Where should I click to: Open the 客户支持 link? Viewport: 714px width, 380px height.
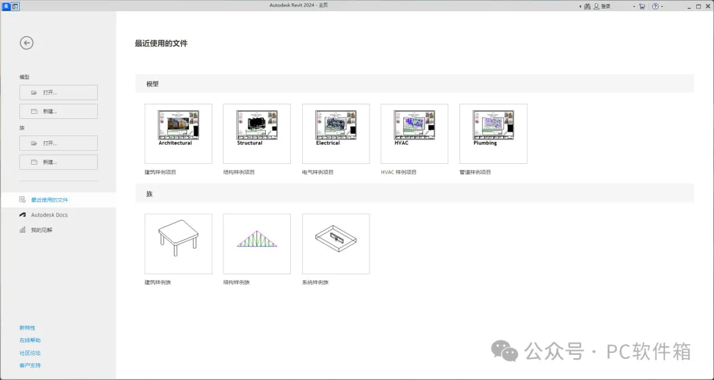click(30, 365)
